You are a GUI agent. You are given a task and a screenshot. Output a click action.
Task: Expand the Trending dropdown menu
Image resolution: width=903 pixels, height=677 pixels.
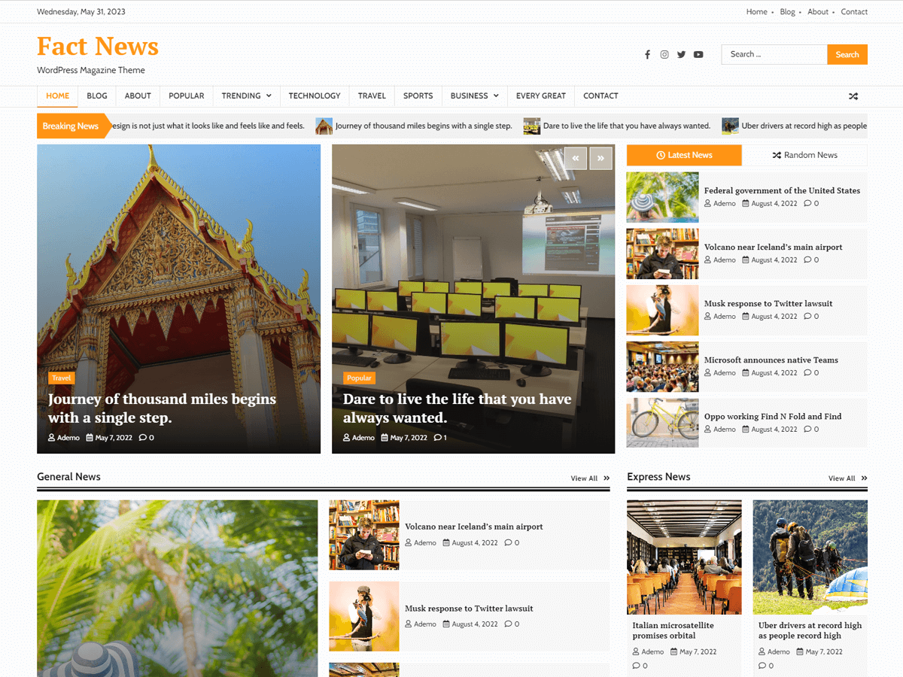246,96
